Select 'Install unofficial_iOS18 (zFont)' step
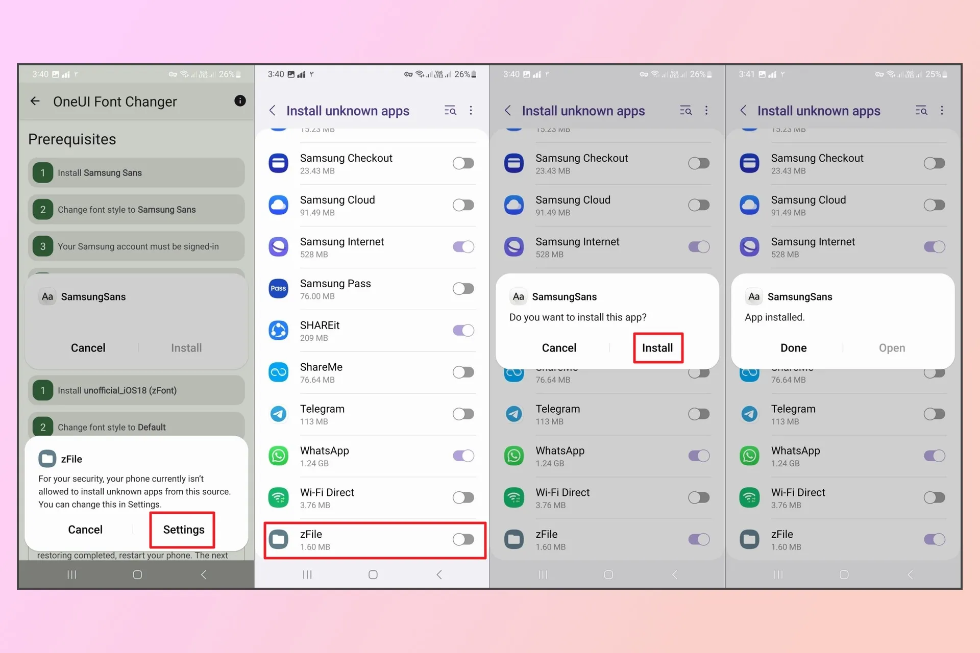The image size is (980, 653). [x=136, y=390]
